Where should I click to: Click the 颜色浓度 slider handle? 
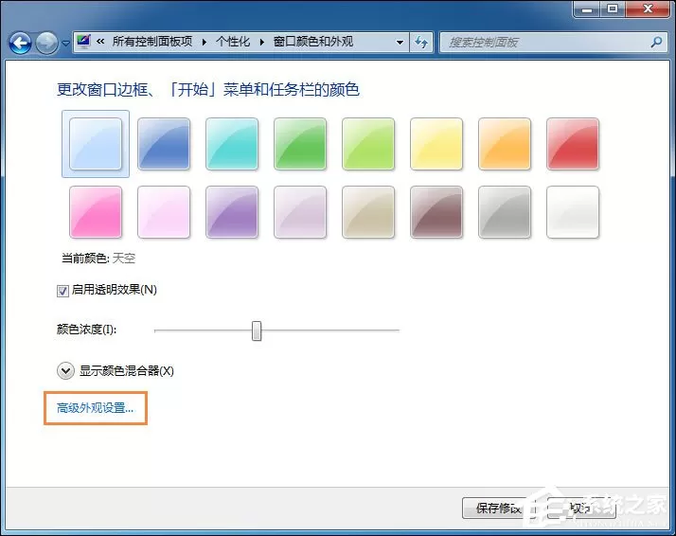tap(257, 331)
